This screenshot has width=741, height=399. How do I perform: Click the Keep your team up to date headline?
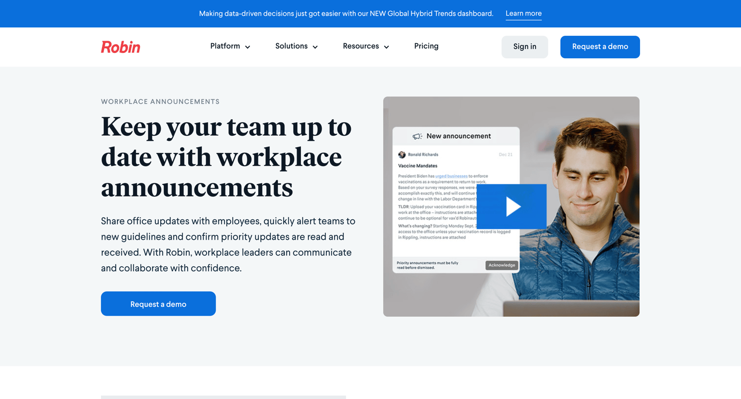[226, 157]
